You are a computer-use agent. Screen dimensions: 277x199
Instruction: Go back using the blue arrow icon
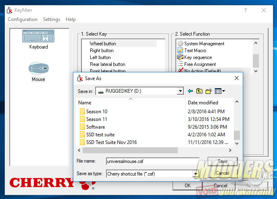coord(190,91)
